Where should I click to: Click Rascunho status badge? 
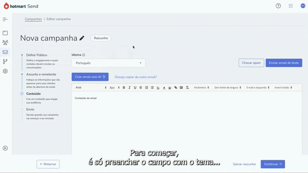pyautogui.click(x=101, y=38)
